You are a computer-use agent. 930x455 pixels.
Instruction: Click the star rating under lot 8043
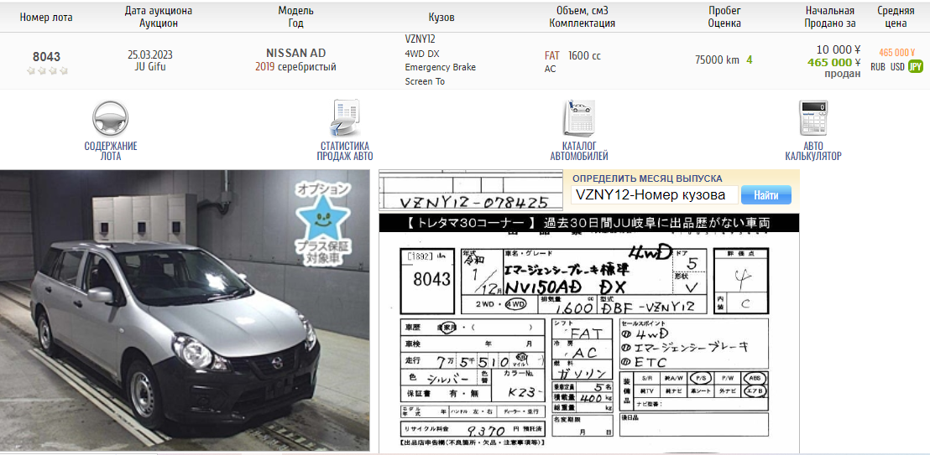tap(47, 70)
